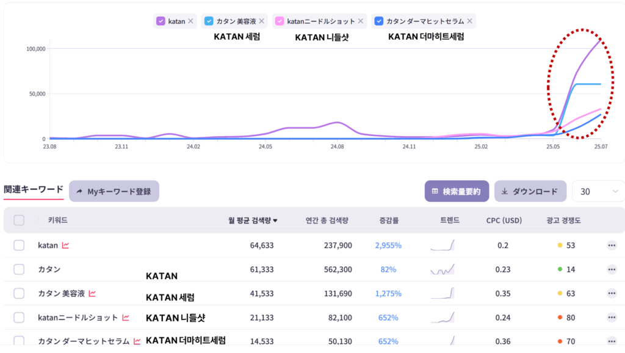The image size is (625, 353).
Task: Open the rows-per-page dropdown showing 30
Action: tap(599, 191)
